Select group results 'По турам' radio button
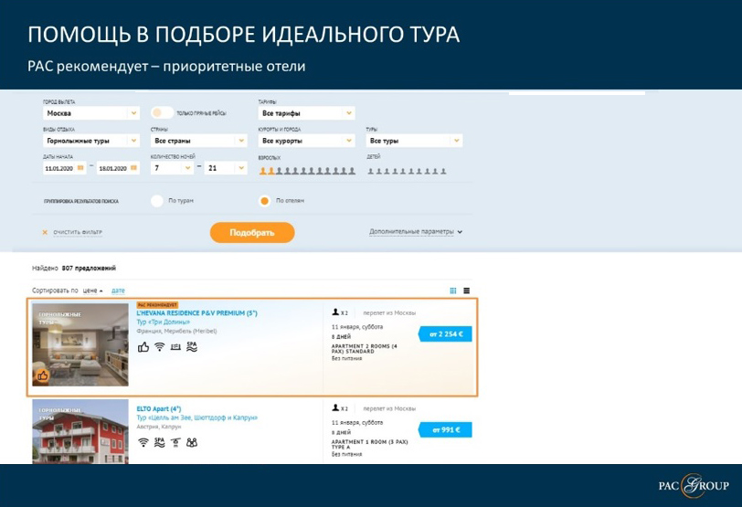Viewport: 742px width, 507px height. coord(156,200)
